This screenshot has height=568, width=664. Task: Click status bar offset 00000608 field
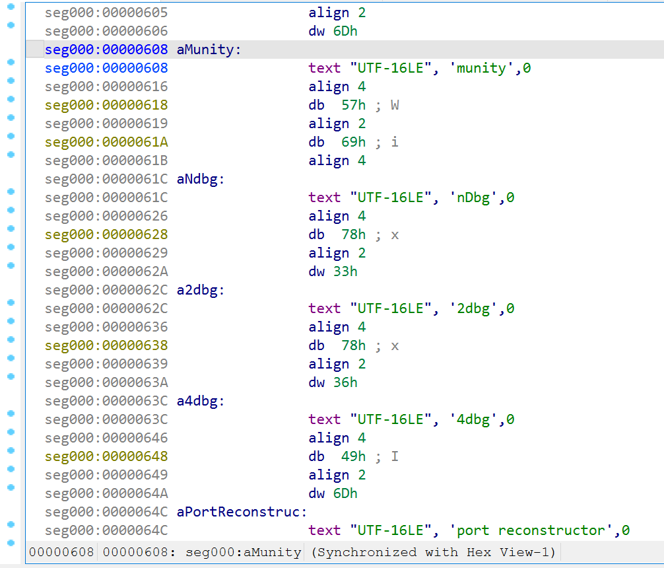click(61, 552)
